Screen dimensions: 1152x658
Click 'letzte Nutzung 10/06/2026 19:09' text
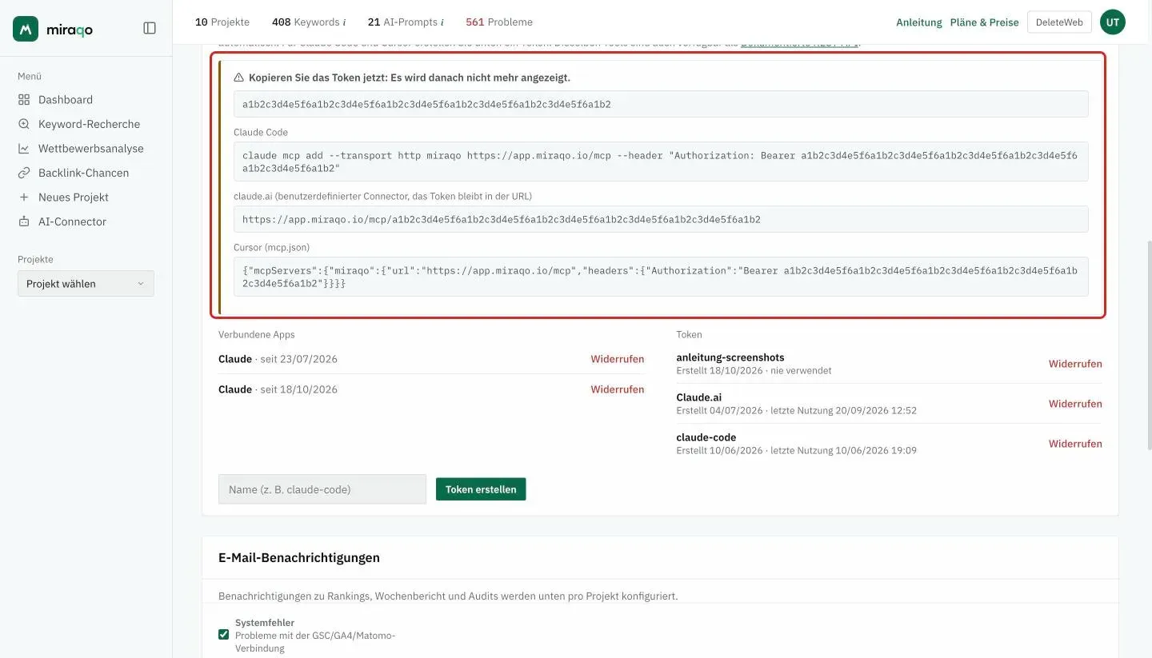[843, 451]
